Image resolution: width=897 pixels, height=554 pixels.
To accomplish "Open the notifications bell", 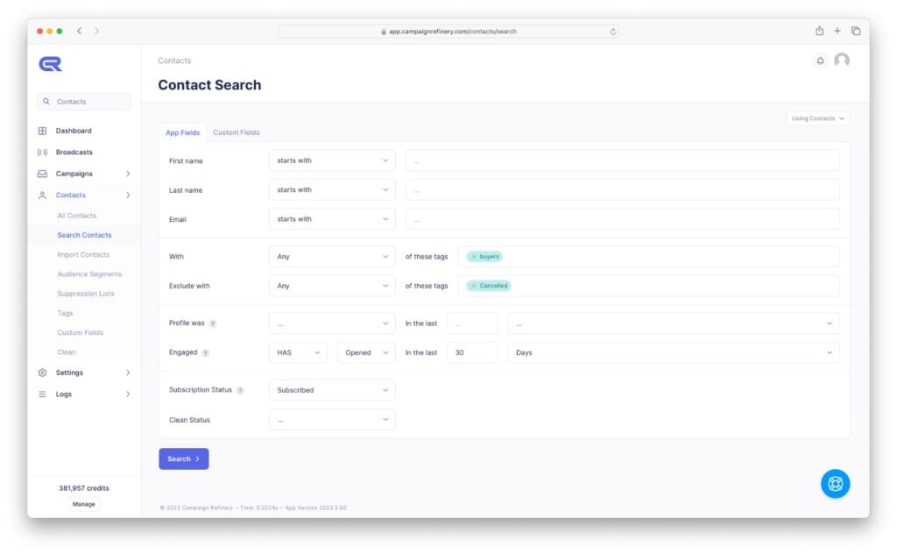I will tap(820, 60).
